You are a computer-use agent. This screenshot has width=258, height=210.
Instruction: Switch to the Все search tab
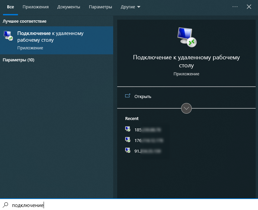[10, 7]
